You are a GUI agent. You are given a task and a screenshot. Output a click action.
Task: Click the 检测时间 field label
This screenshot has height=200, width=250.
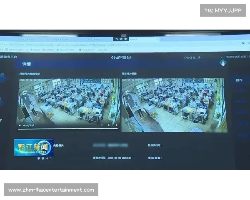click(155, 145)
